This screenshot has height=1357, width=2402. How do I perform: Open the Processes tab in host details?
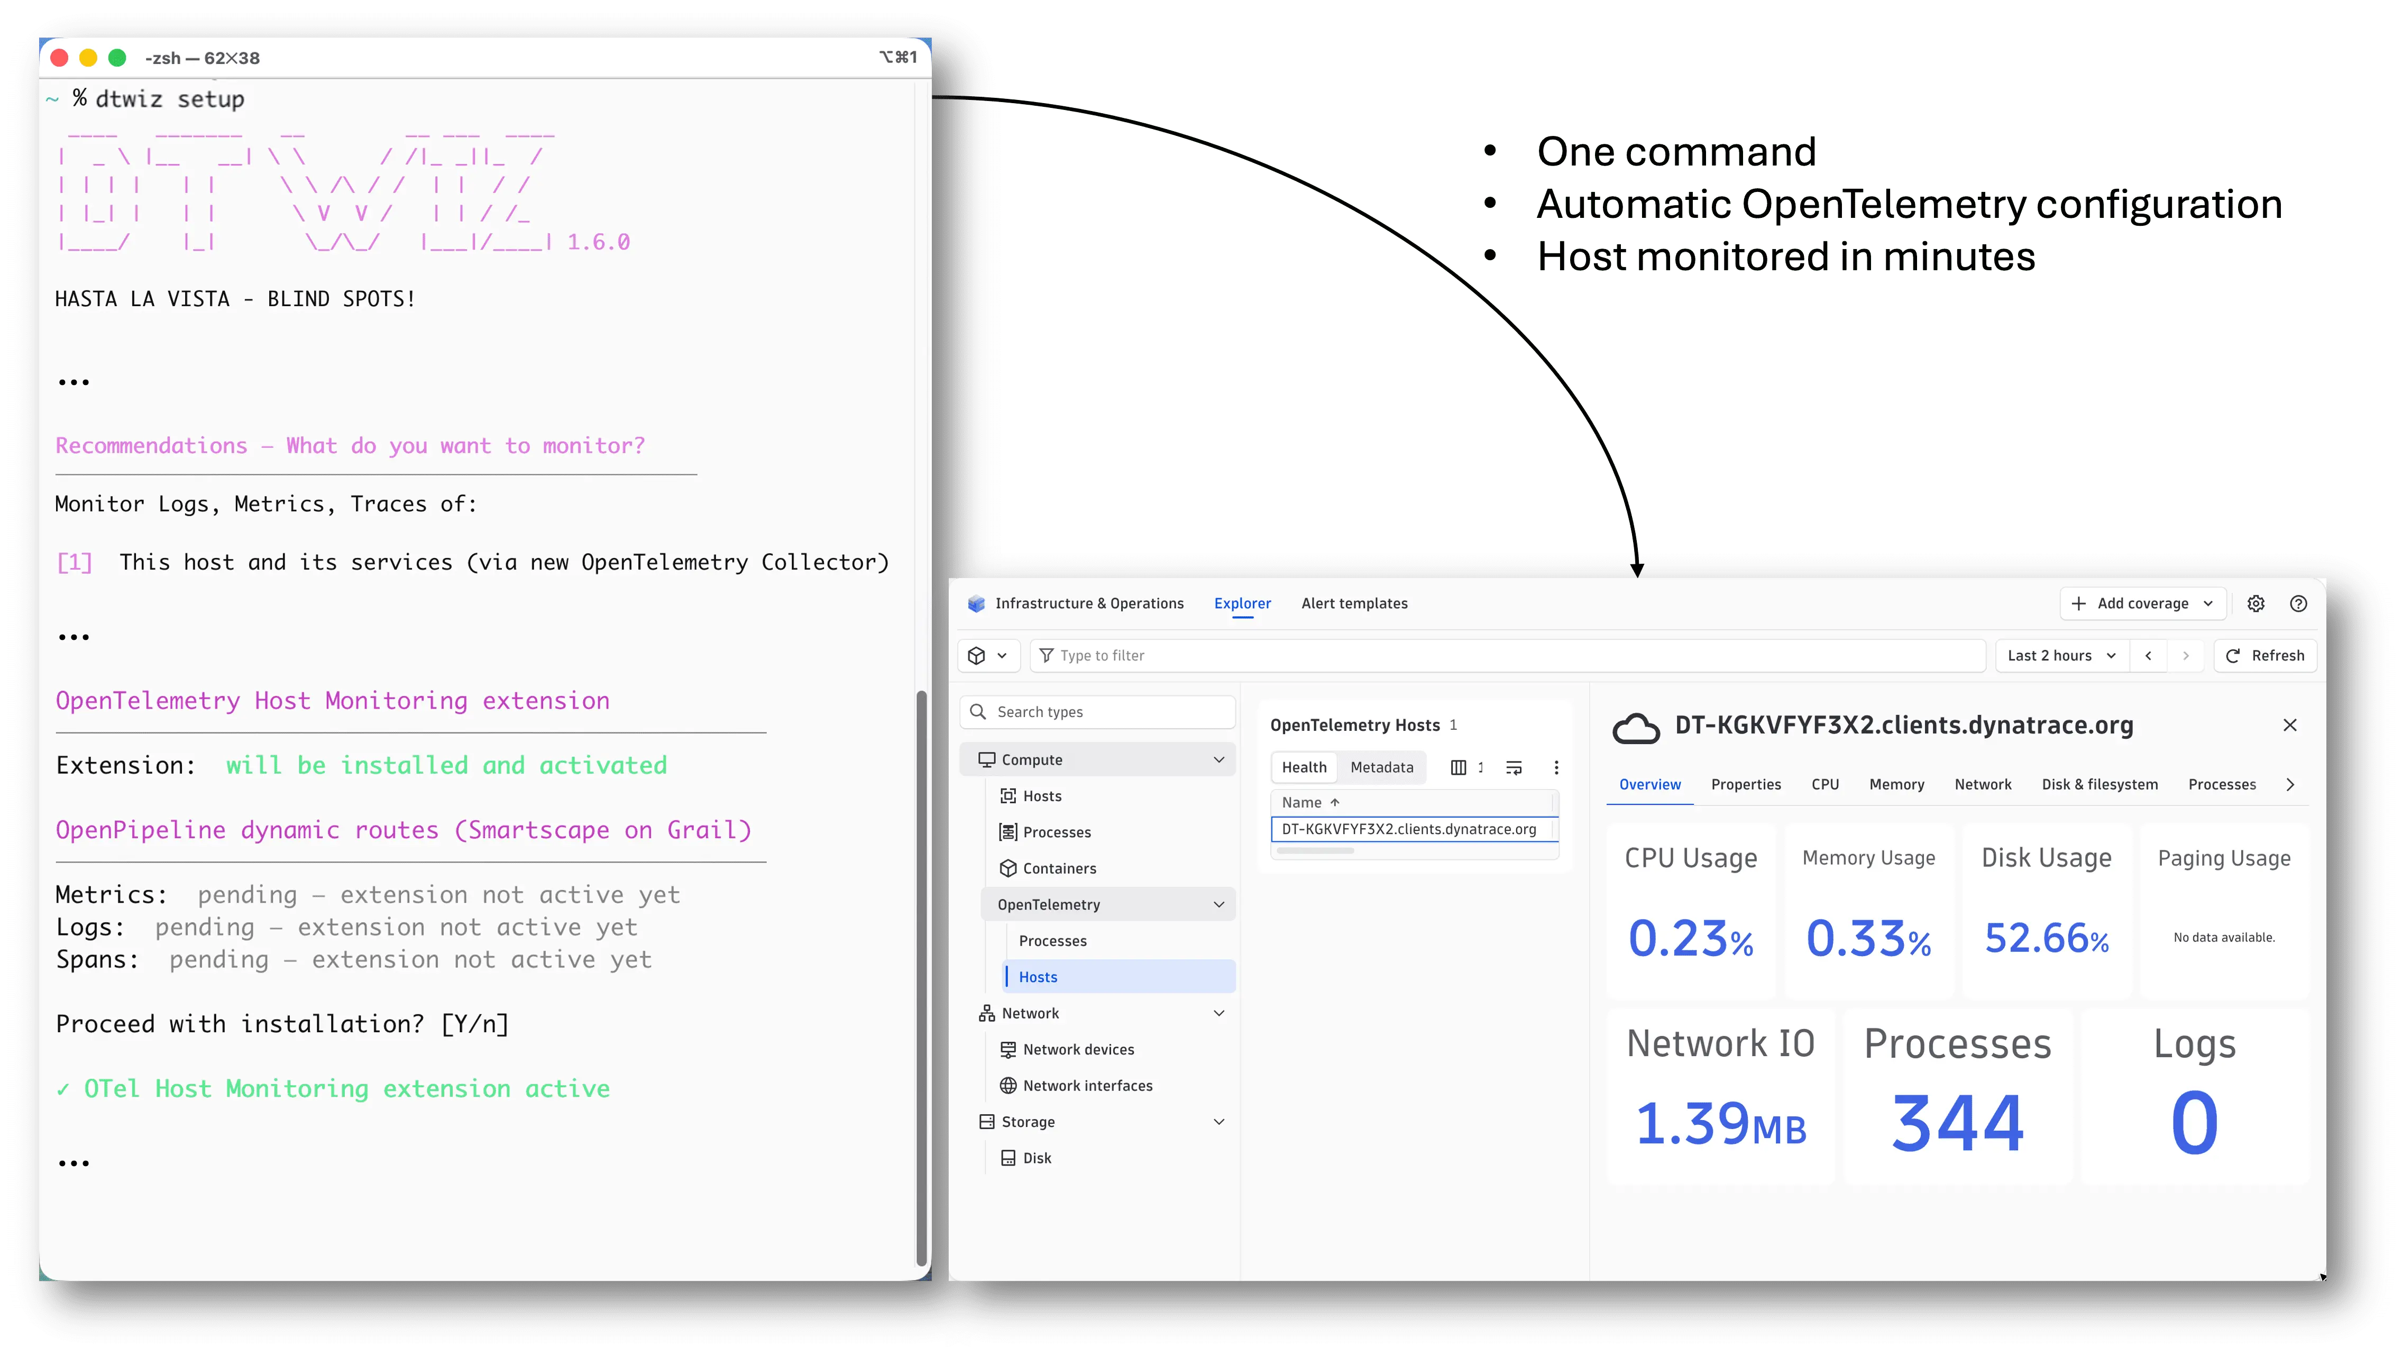click(2221, 784)
